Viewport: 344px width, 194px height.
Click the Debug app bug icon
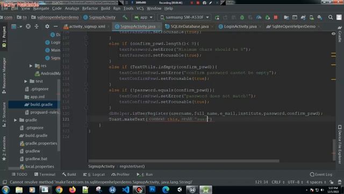pyautogui.click(x=242, y=17)
